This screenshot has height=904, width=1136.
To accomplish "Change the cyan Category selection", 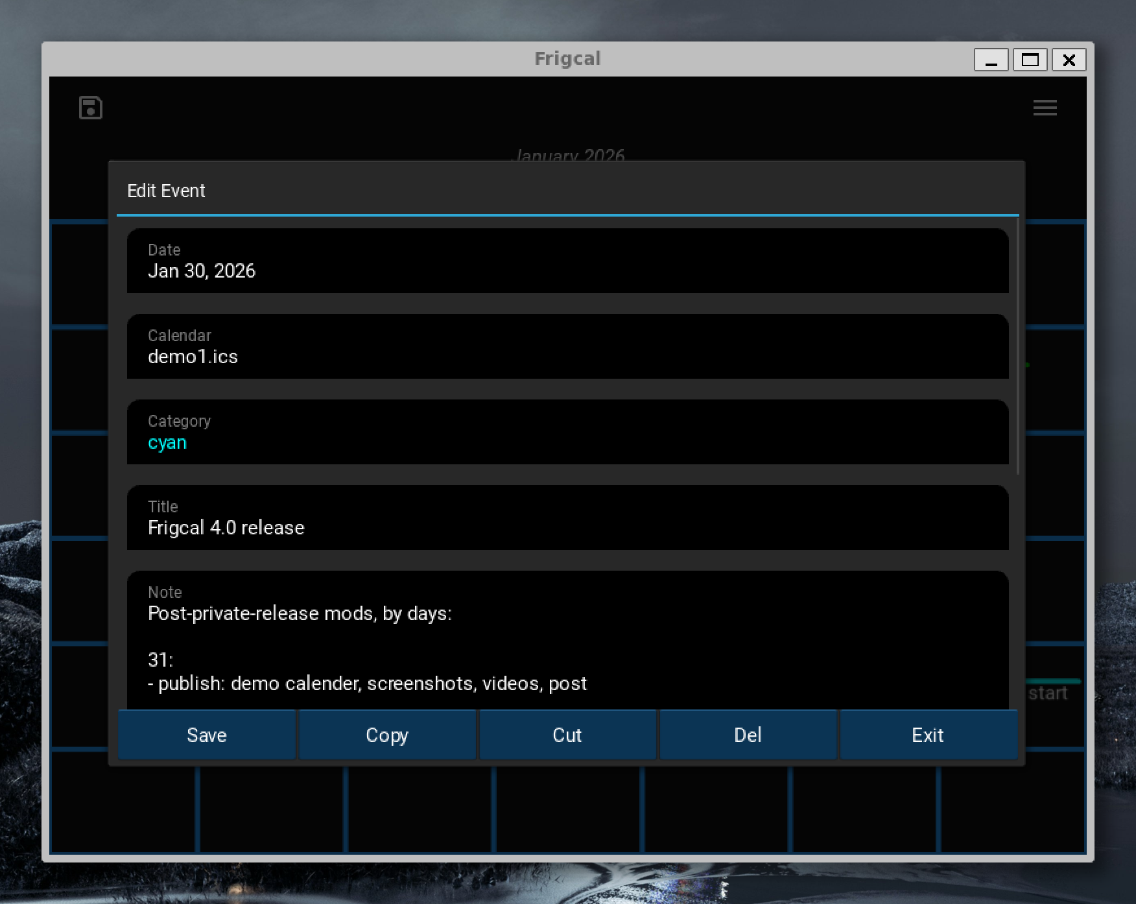I will 567,432.
